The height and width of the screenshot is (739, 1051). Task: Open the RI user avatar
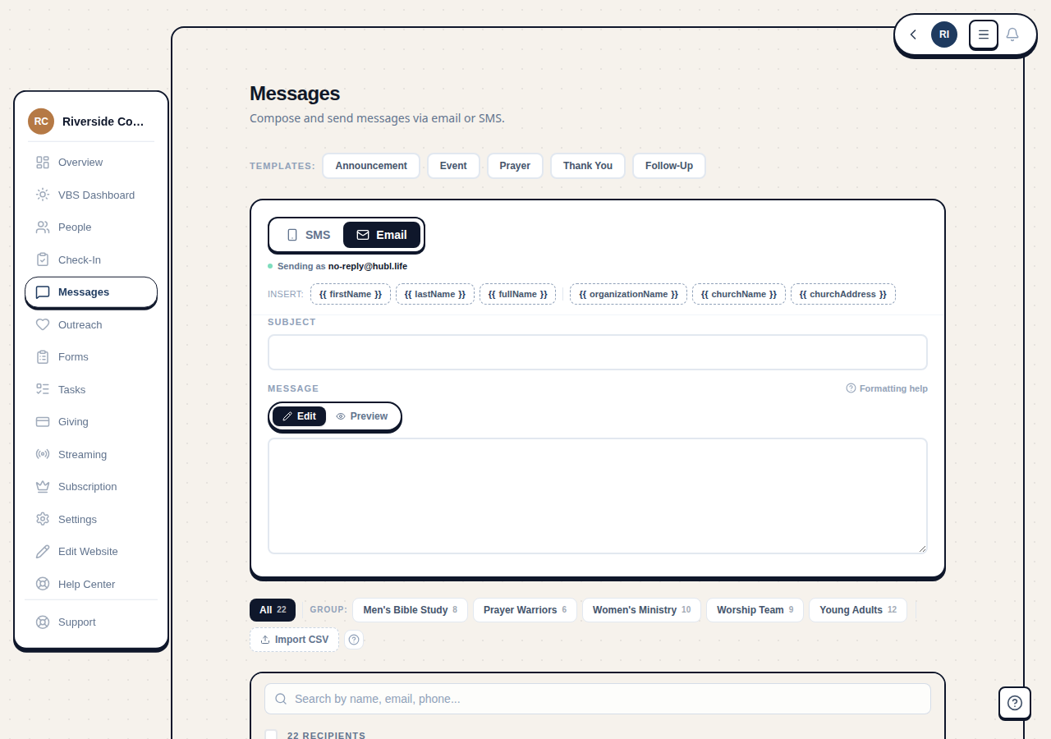(943, 34)
